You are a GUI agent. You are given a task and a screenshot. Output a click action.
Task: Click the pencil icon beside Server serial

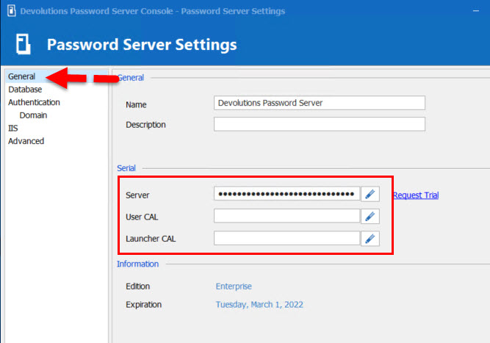(370, 194)
